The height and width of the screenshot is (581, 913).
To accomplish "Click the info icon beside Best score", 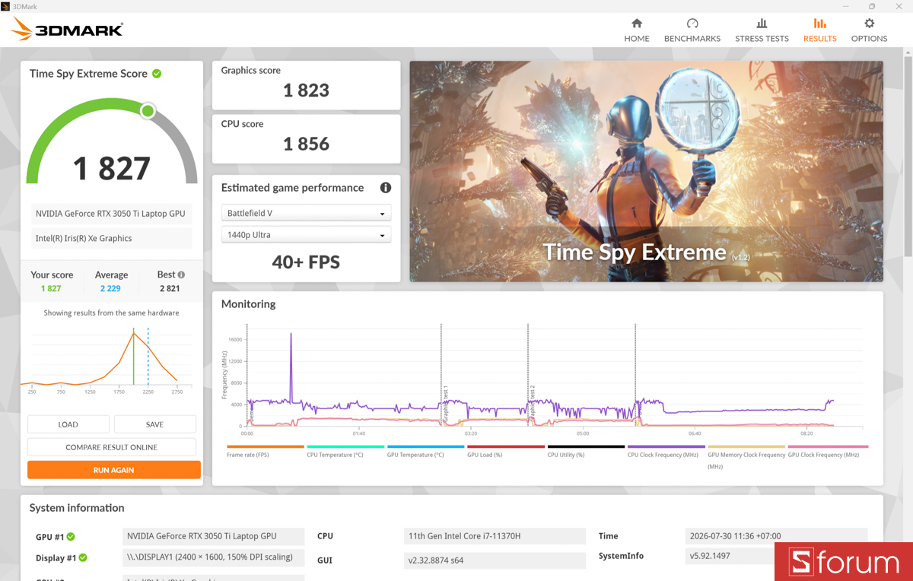I will tap(181, 275).
